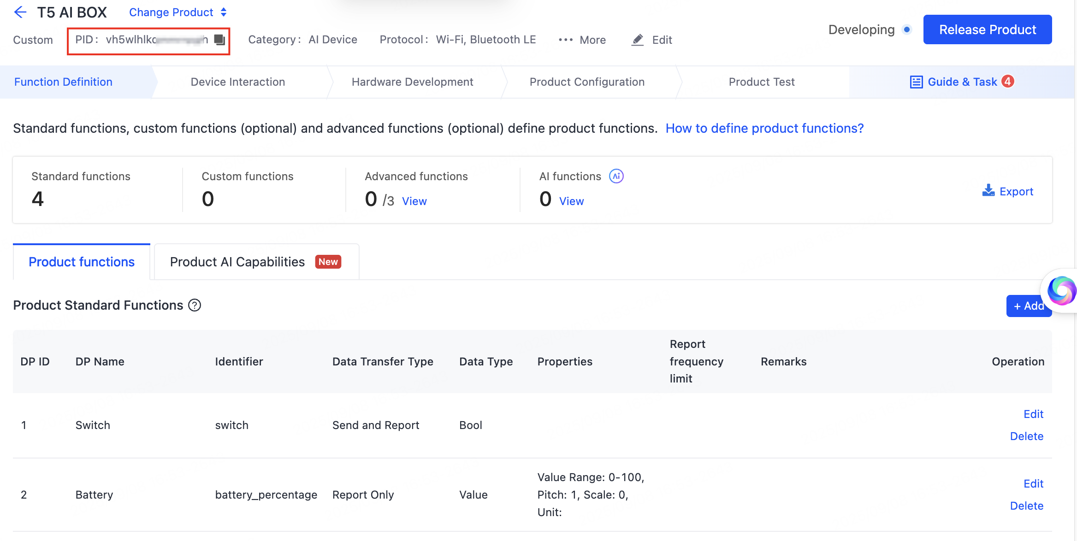This screenshot has width=1077, height=541.
Task: Open the Change Product dropdown
Action: [x=178, y=12]
